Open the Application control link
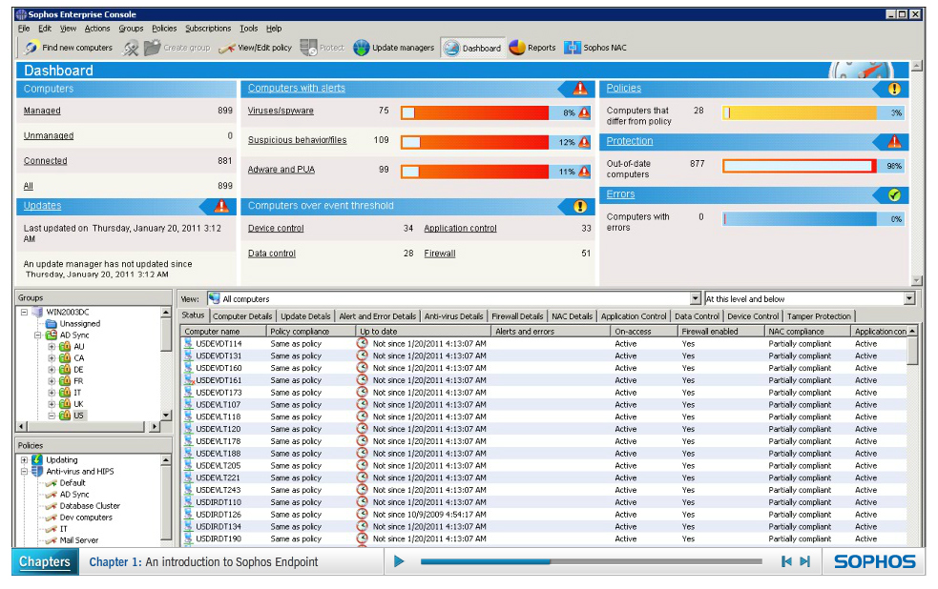Screen dimensions: 938x589 [x=460, y=228]
